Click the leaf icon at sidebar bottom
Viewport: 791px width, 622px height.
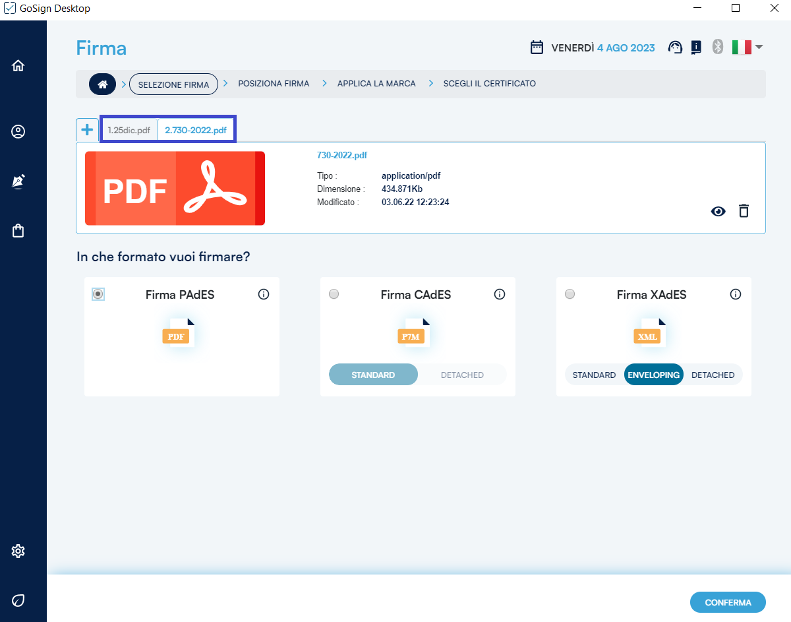click(18, 600)
